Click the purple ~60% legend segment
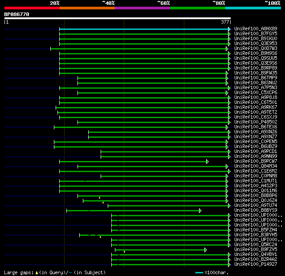Screen dimensions: 285x276 click(142, 8)
